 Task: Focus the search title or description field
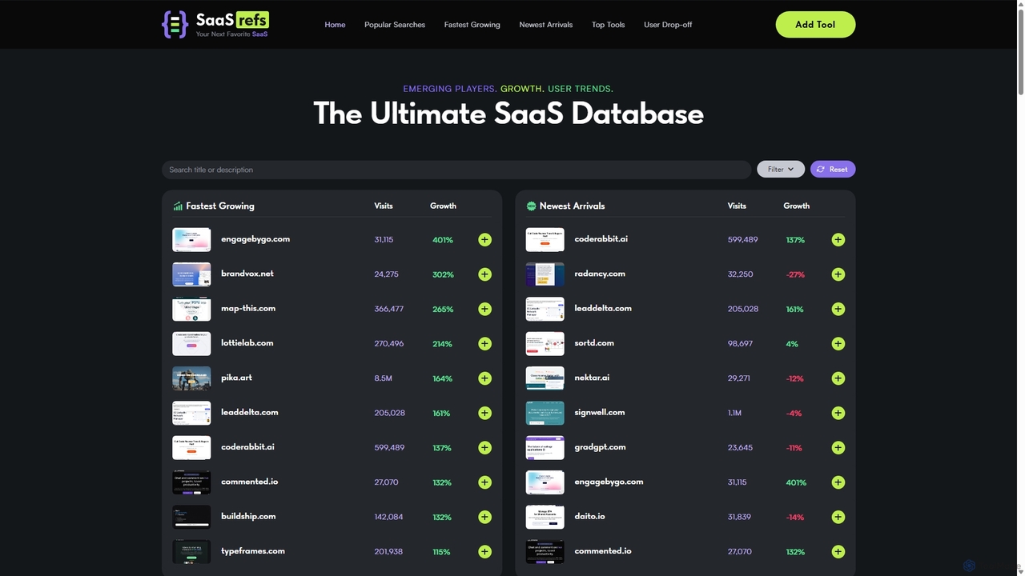(456, 170)
